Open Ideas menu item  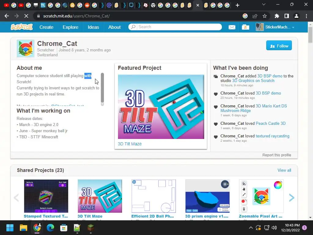point(94,27)
